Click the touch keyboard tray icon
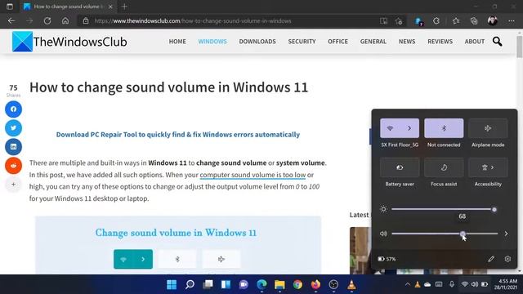Viewport: 523px width, 294px height. (x=439, y=284)
